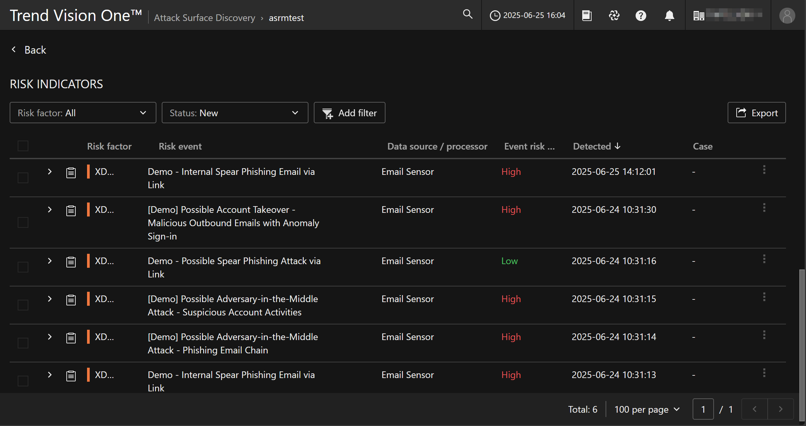Click the Add filter button
The width and height of the screenshot is (806, 426).
349,113
